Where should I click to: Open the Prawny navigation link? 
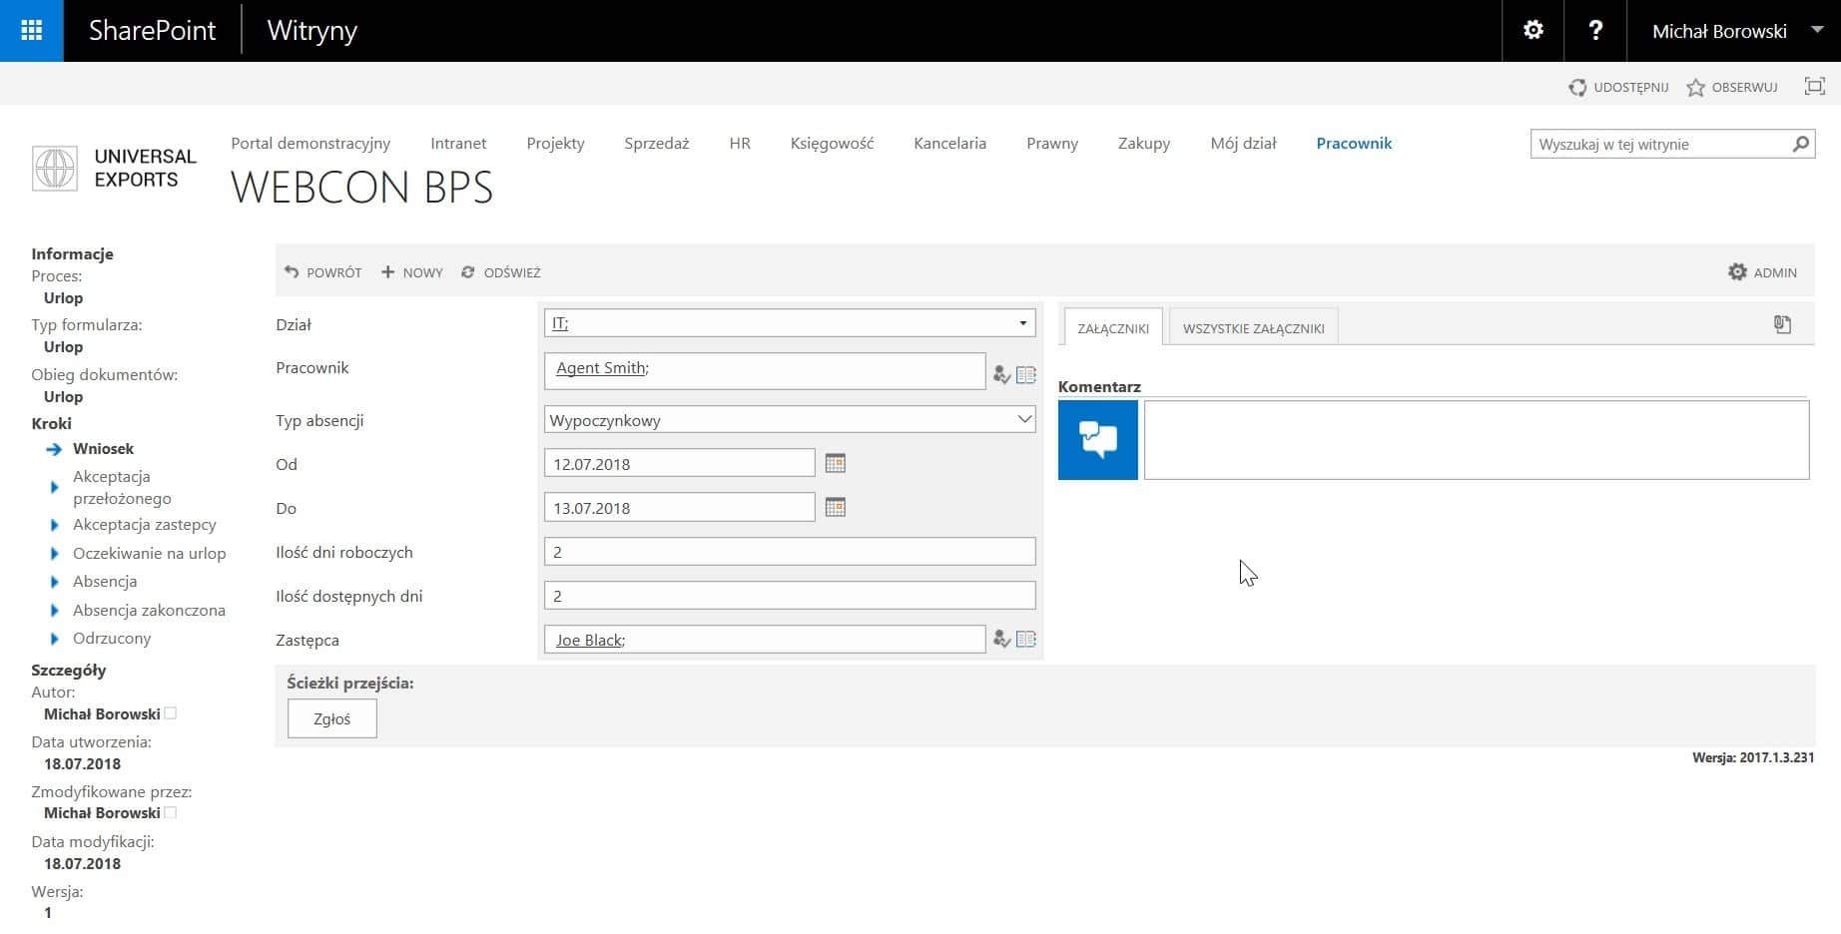(1052, 143)
